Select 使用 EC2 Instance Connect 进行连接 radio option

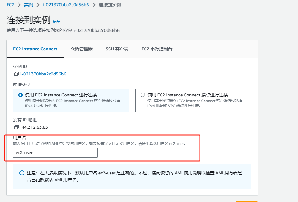click(20, 95)
